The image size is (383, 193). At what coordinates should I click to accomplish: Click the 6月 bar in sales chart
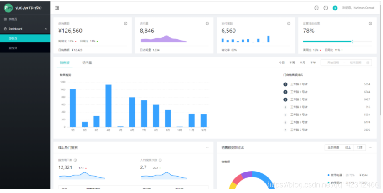[132, 112]
